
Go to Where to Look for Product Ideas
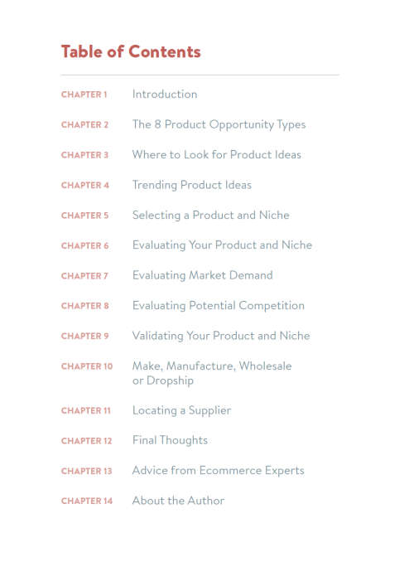pyautogui.click(x=217, y=155)
